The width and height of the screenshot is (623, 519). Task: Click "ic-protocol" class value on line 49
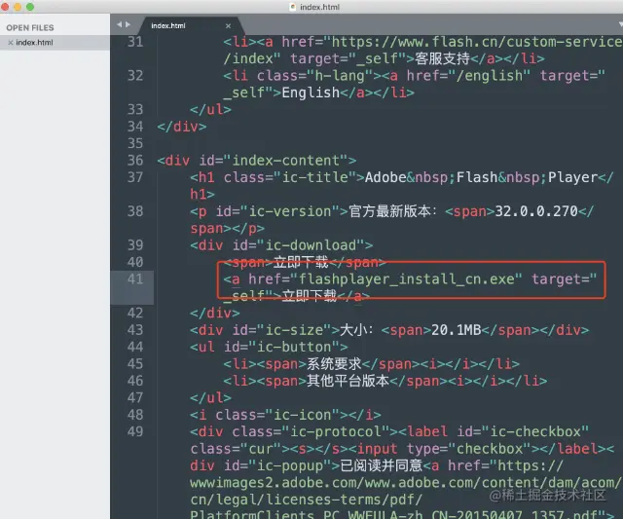pyautogui.click(x=336, y=431)
